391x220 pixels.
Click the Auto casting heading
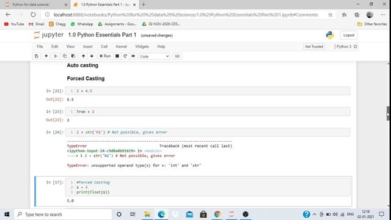(82, 65)
